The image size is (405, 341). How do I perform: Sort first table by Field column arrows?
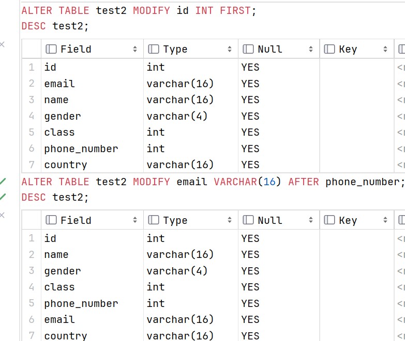(x=135, y=49)
